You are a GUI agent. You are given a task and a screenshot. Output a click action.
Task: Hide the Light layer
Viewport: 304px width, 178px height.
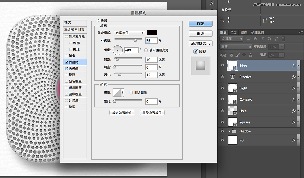[x=222, y=88]
